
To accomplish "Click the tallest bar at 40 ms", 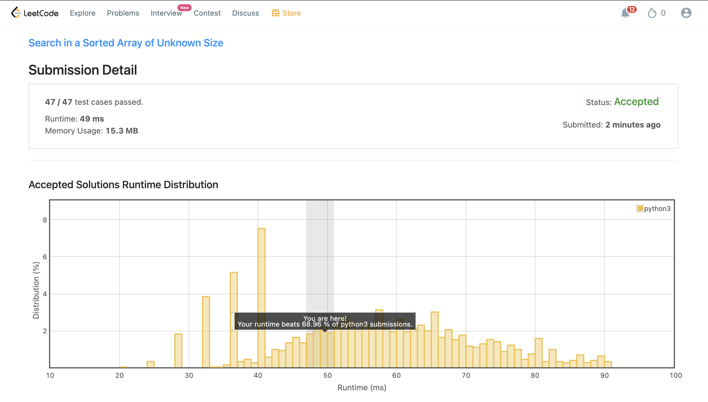I will point(261,270).
